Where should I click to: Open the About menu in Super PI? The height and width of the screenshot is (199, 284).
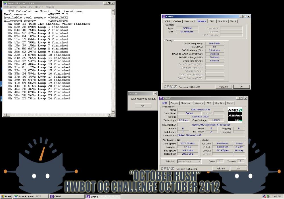point(26,7)
